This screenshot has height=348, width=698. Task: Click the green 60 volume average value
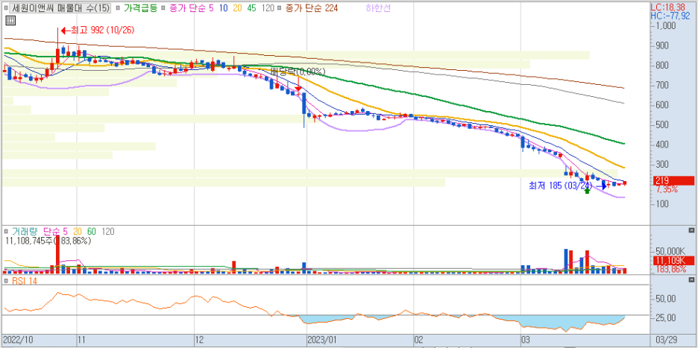(x=91, y=231)
